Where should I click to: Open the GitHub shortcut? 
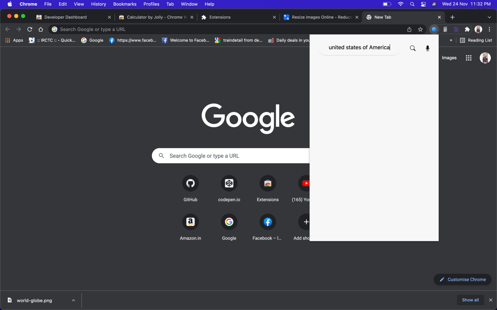point(190,189)
